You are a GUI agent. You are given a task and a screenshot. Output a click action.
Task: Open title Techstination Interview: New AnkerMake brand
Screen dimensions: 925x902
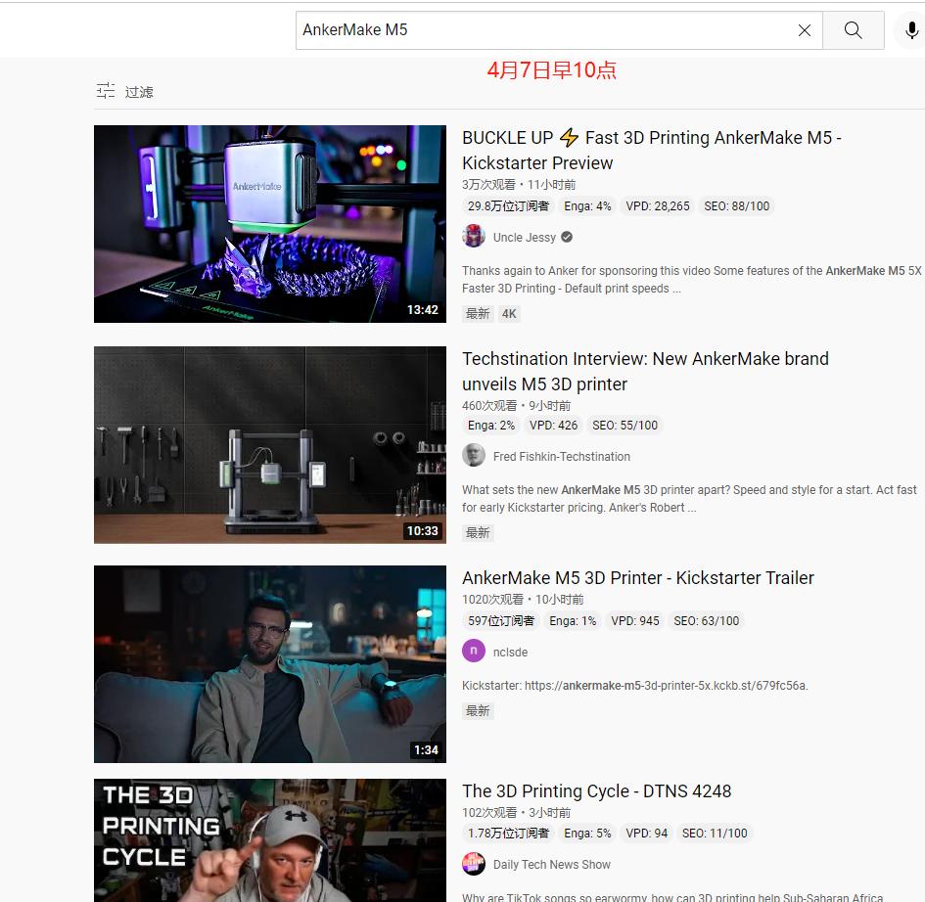[x=645, y=371]
